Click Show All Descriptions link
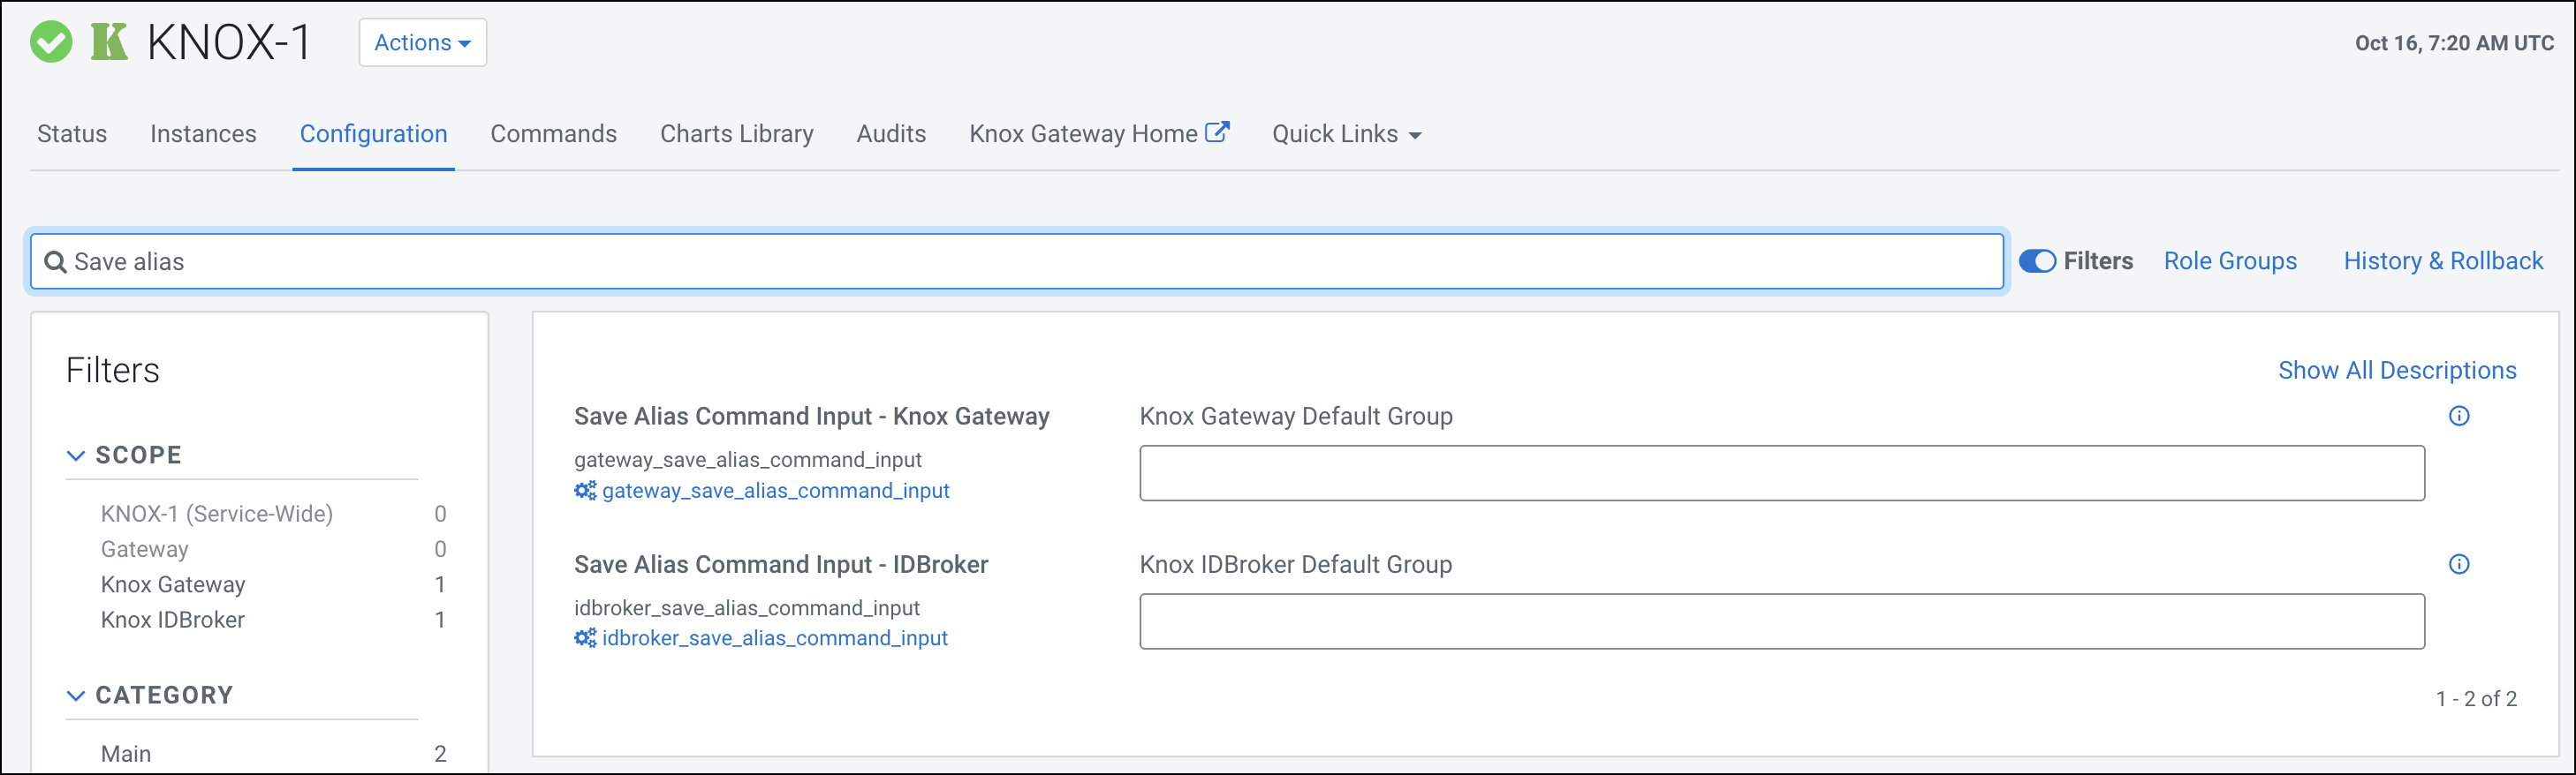The height and width of the screenshot is (775, 2576). tap(2396, 371)
